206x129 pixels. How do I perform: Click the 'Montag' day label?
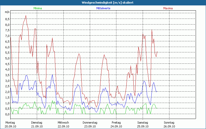point(10,123)
